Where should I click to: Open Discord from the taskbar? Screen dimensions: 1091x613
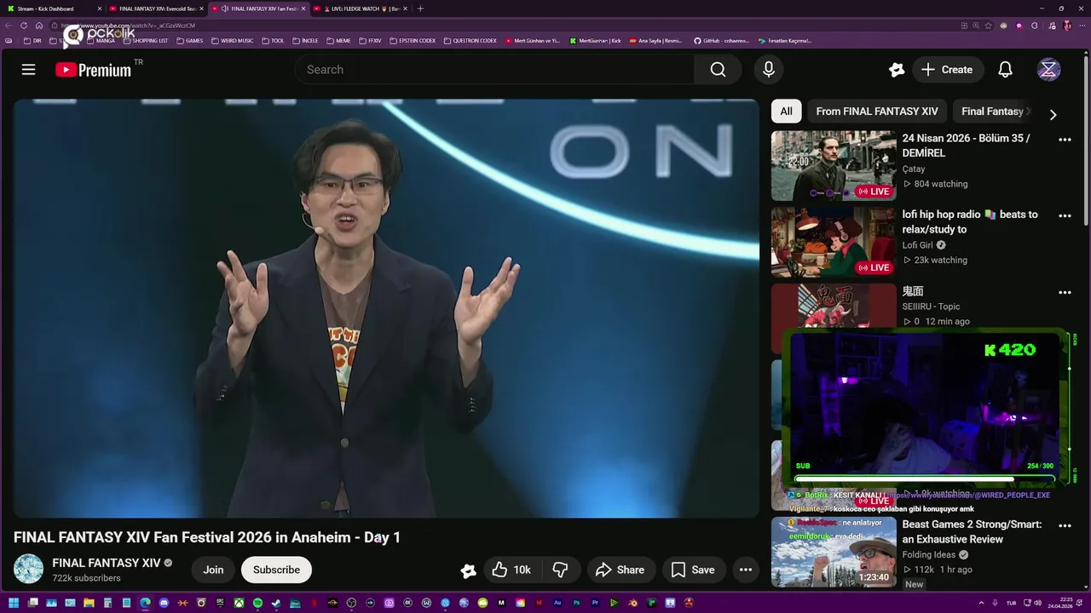pos(164,604)
